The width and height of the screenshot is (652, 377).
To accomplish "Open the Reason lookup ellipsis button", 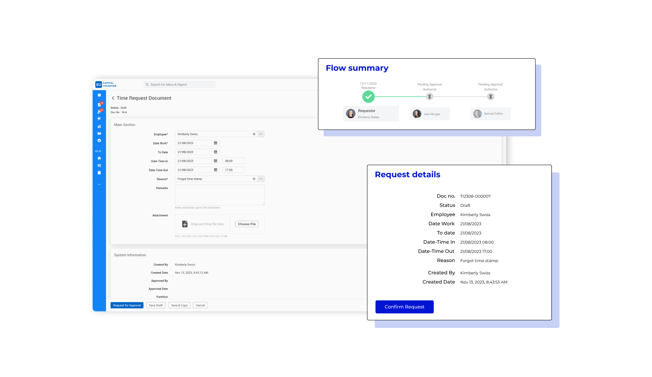I will point(261,179).
